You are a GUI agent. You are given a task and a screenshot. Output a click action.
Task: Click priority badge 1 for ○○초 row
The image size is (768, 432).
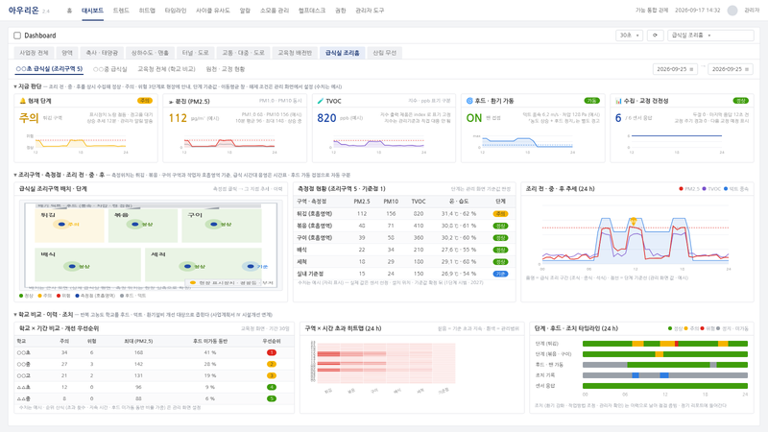point(272,352)
